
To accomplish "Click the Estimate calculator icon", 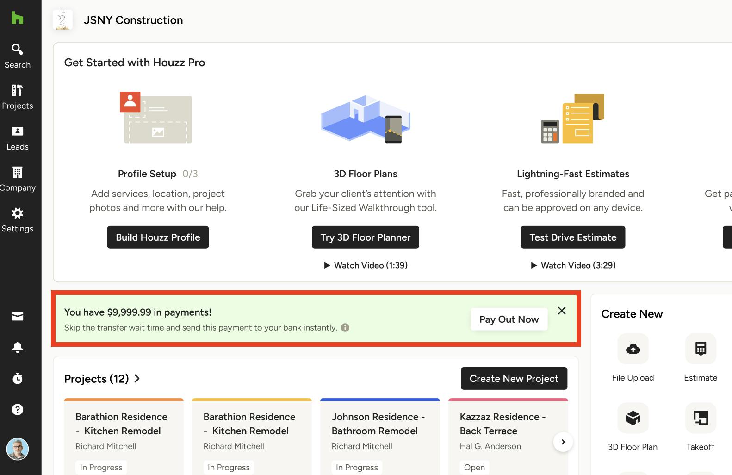I will click(701, 349).
